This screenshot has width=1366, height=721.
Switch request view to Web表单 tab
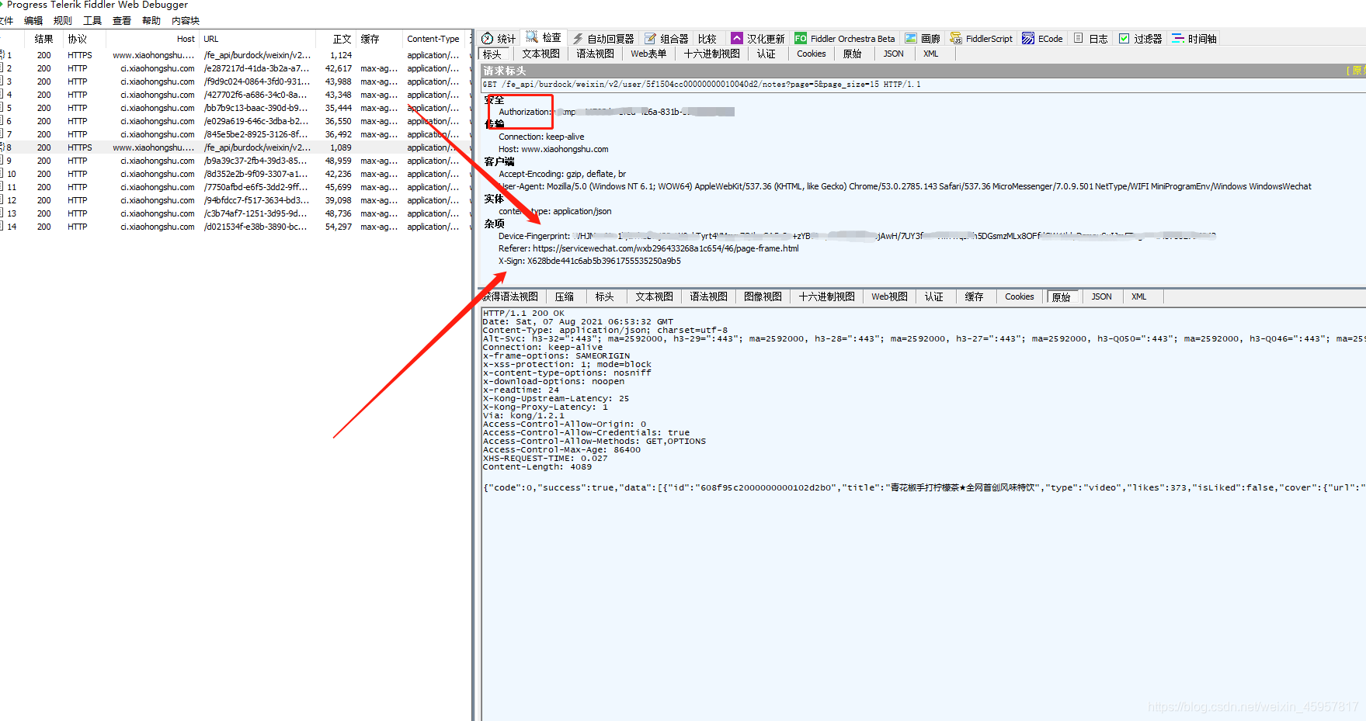point(648,54)
